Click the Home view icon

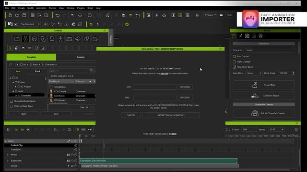point(164,15)
